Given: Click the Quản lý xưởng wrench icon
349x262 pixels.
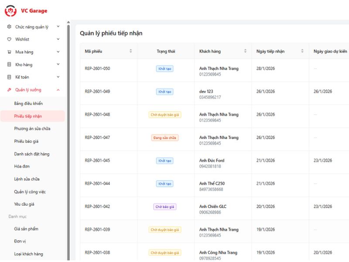Looking at the screenshot, I should tap(9, 90).
